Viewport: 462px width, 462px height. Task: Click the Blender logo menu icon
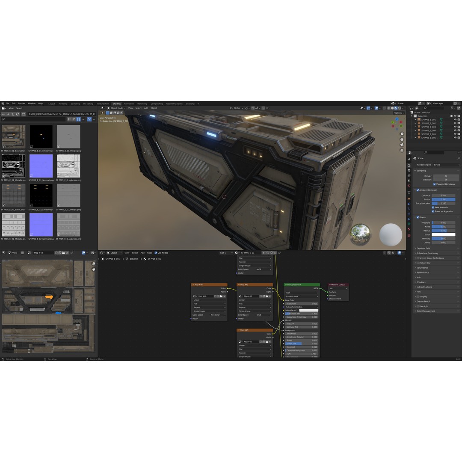3,104
